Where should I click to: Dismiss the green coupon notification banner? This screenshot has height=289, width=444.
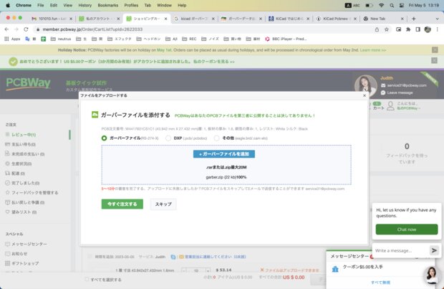pos(435,60)
